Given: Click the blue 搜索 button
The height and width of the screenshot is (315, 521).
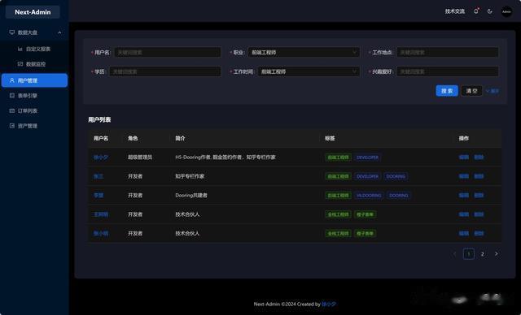Looking at the screenshot, I should (x=447, y=91).
